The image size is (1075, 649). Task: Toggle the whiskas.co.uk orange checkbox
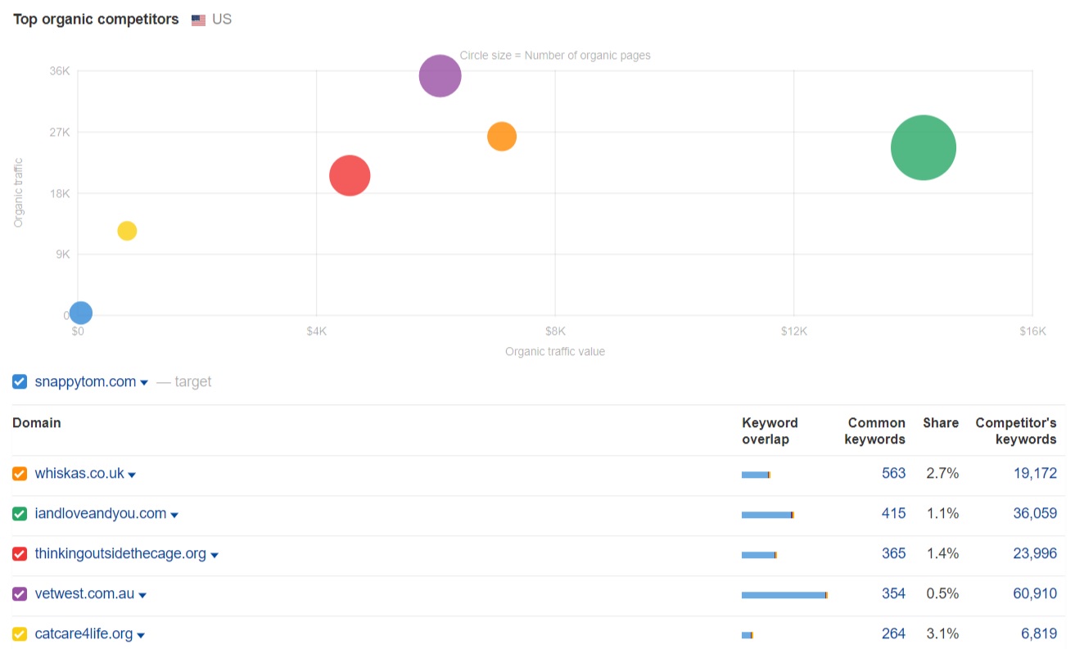(x=20, y=474)
